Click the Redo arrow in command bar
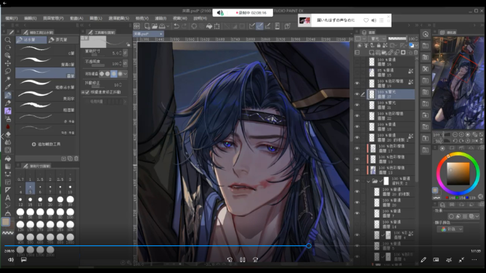This screenshot has height=273, width=486. (x=184, y=26)
